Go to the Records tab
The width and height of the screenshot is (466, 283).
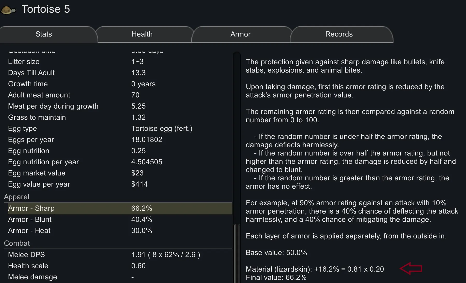tap(339, 34)
